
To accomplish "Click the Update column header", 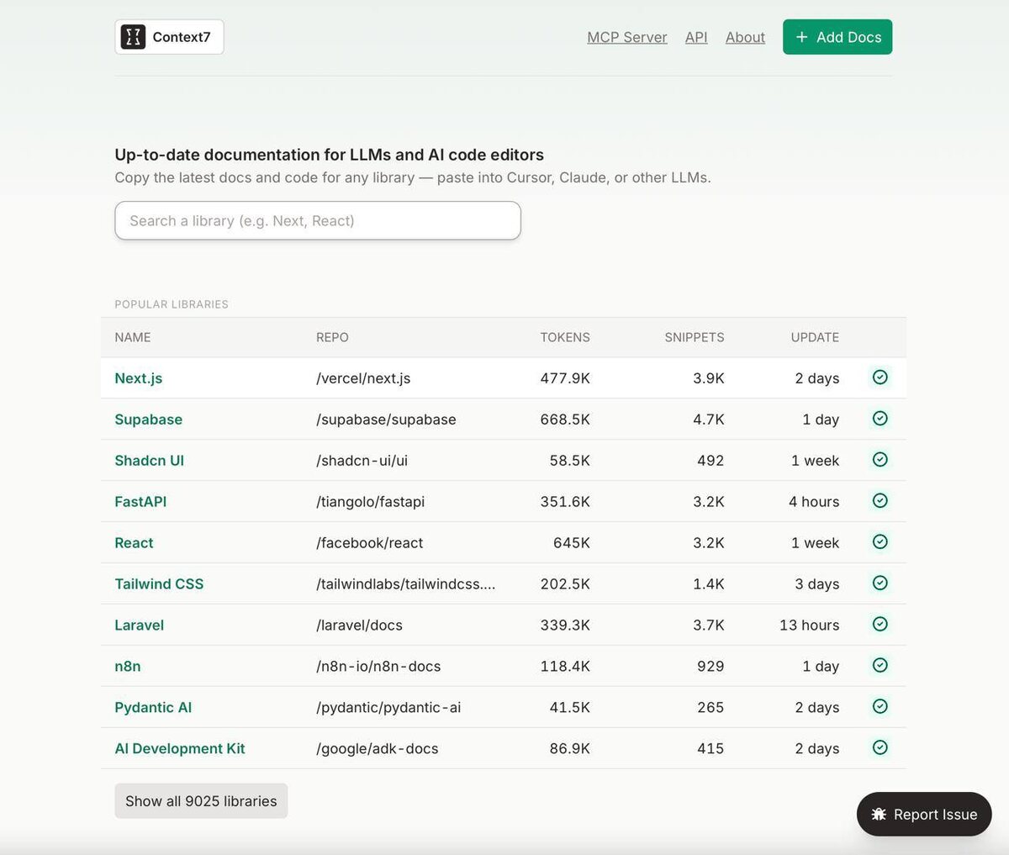I will [x=815, y=337].
